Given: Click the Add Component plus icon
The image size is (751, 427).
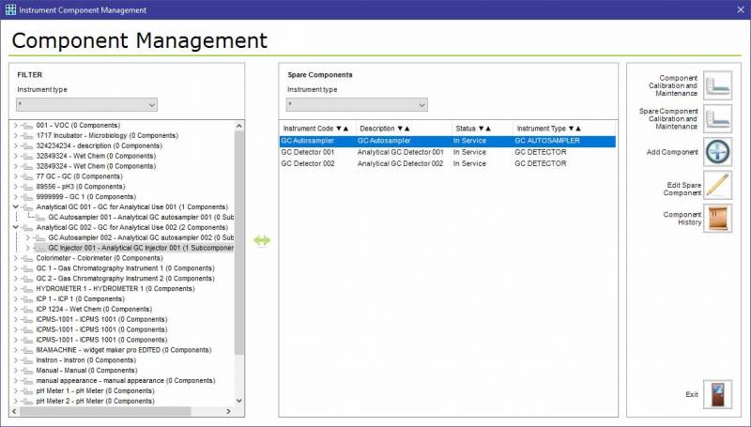Looking at the screenshot, I should click(x=717, y=152).
